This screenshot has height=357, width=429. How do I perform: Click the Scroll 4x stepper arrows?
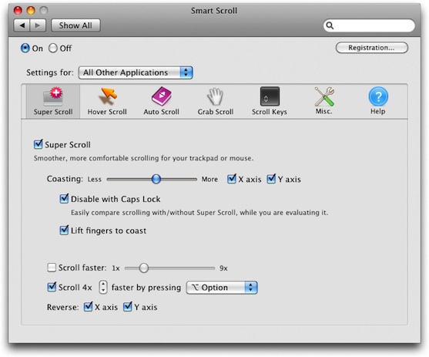pos(103,287)
